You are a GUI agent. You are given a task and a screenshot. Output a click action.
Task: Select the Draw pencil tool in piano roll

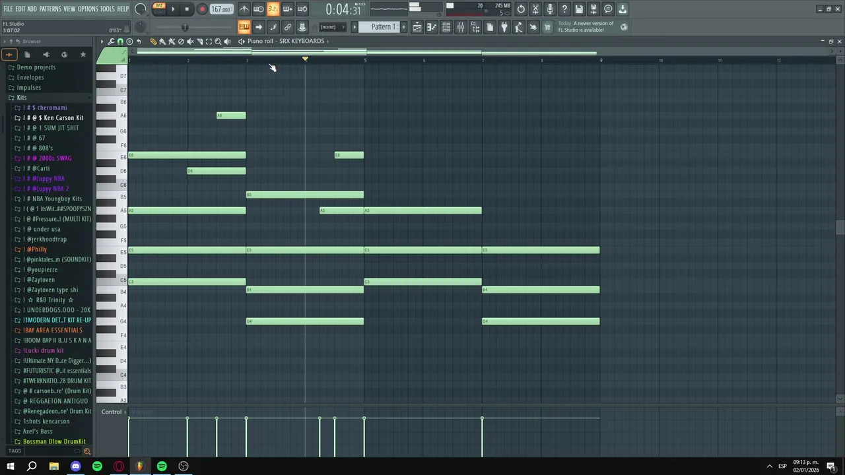pos(153,42)
